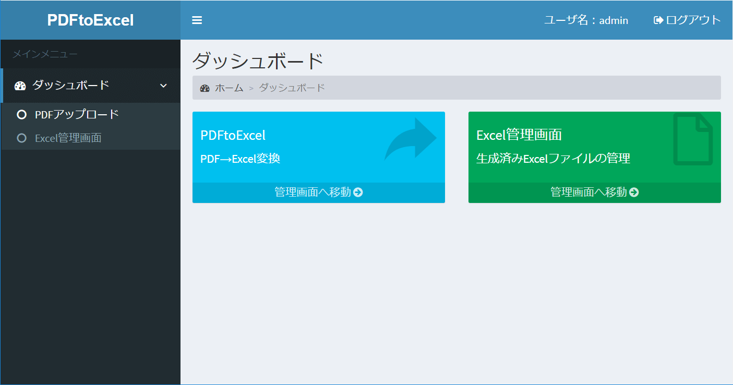Click the speedometer icon beside ダッシュボード
The height and width of the screenshot is (385, 733).
click(x=20, y=85)
